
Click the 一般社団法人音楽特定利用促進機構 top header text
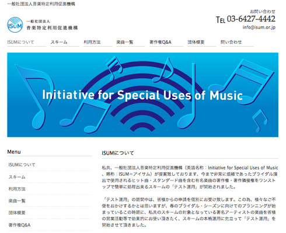click(x=41, y=4)
